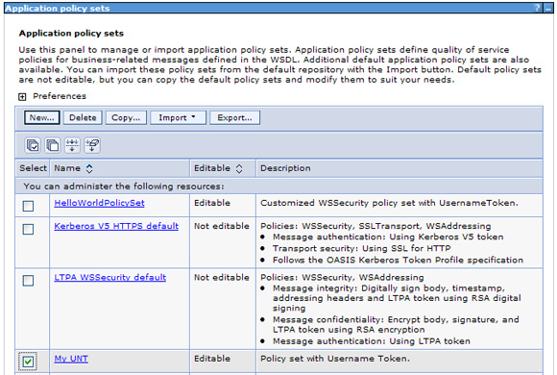Clear the filter value icon

click(x=92, y=145)
